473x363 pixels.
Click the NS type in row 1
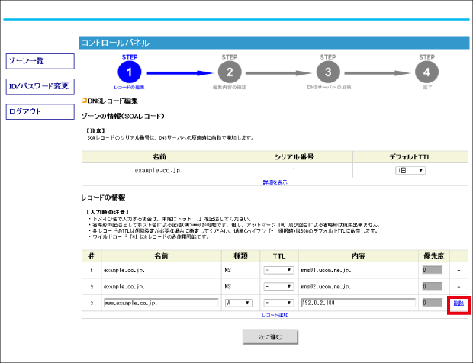(228, 271)
